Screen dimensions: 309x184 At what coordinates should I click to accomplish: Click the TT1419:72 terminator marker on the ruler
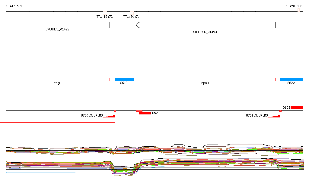pyautogui.click(x=105, y=12)
